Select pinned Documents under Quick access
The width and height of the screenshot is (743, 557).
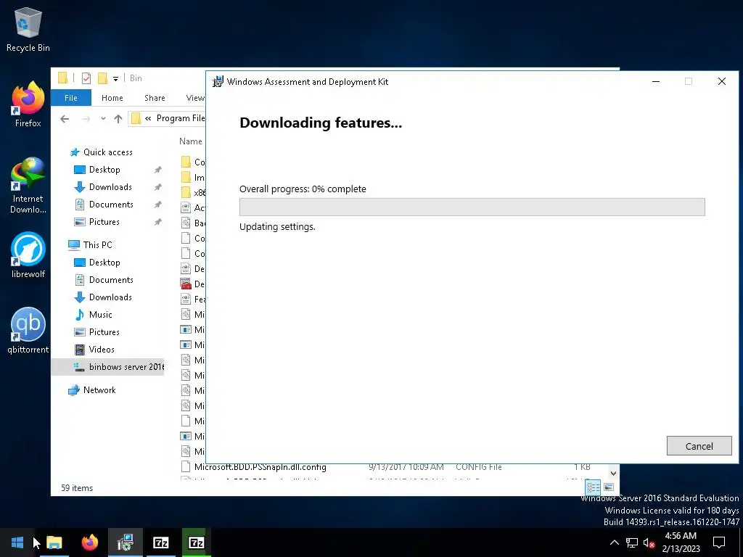coord(111,205)
